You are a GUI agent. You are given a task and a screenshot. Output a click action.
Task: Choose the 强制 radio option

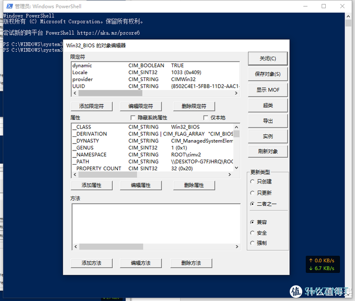252,243
